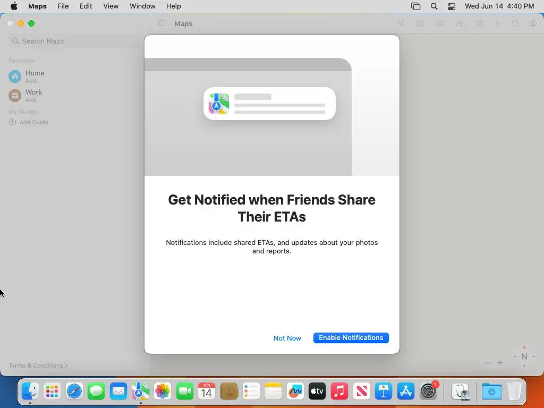The image size is (544, 408).
Task: Open the Help menu
Action: (174, 6)
